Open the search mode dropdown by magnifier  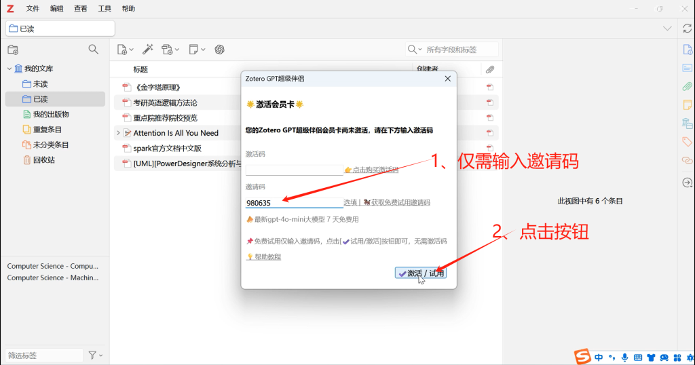tap(415, 50)
